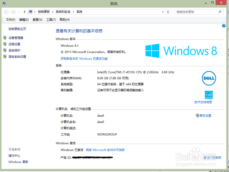Refresh the page with the refresh icon
The image size is (229, 172).
168,12
